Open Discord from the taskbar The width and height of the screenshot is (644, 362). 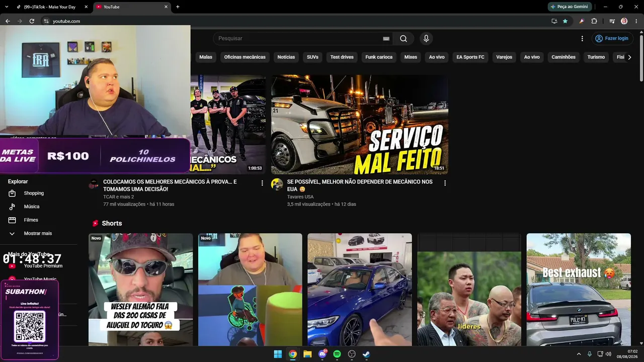323,354
